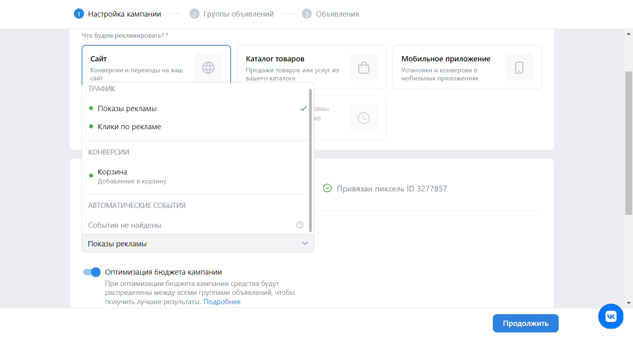This screenshot has height=338, width=633.
Task: Select Клики по рекламе option
Action: click(x=129, y=127)
